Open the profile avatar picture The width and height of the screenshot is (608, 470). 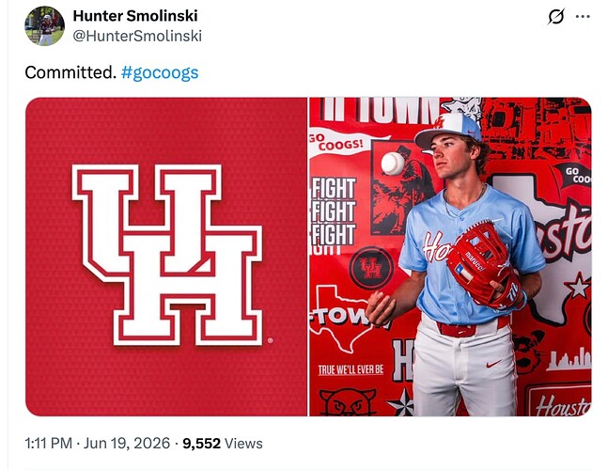(44, 26)
